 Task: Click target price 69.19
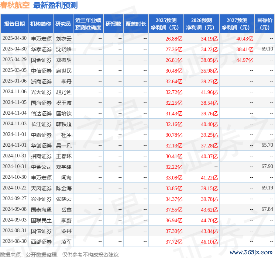coord(267,188)
